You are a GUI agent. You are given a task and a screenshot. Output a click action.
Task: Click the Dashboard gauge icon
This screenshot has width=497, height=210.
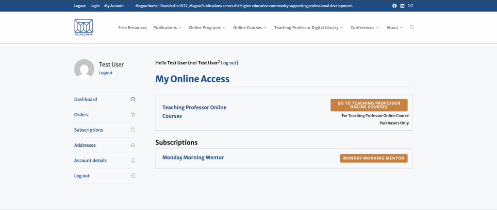tap(133, 99)
